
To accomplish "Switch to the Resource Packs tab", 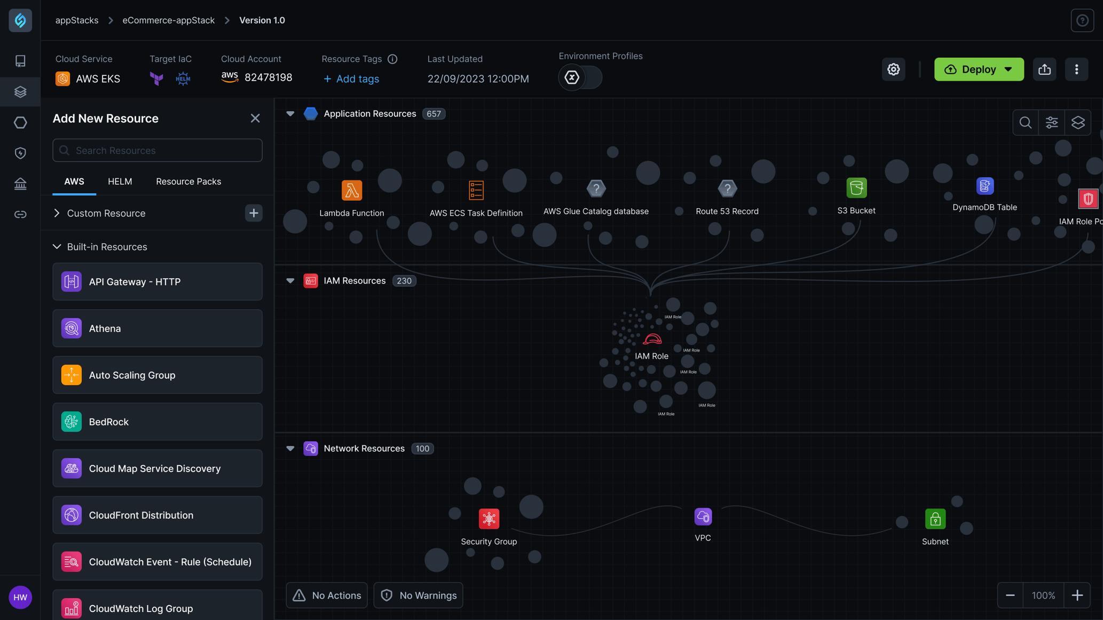I will click(x=188, y=182).
